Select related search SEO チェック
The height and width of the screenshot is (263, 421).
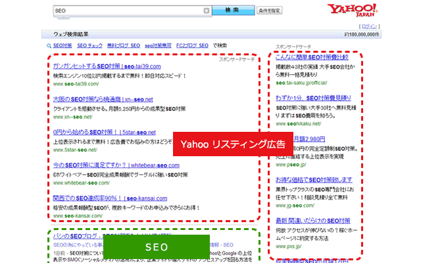pos(89,45)
